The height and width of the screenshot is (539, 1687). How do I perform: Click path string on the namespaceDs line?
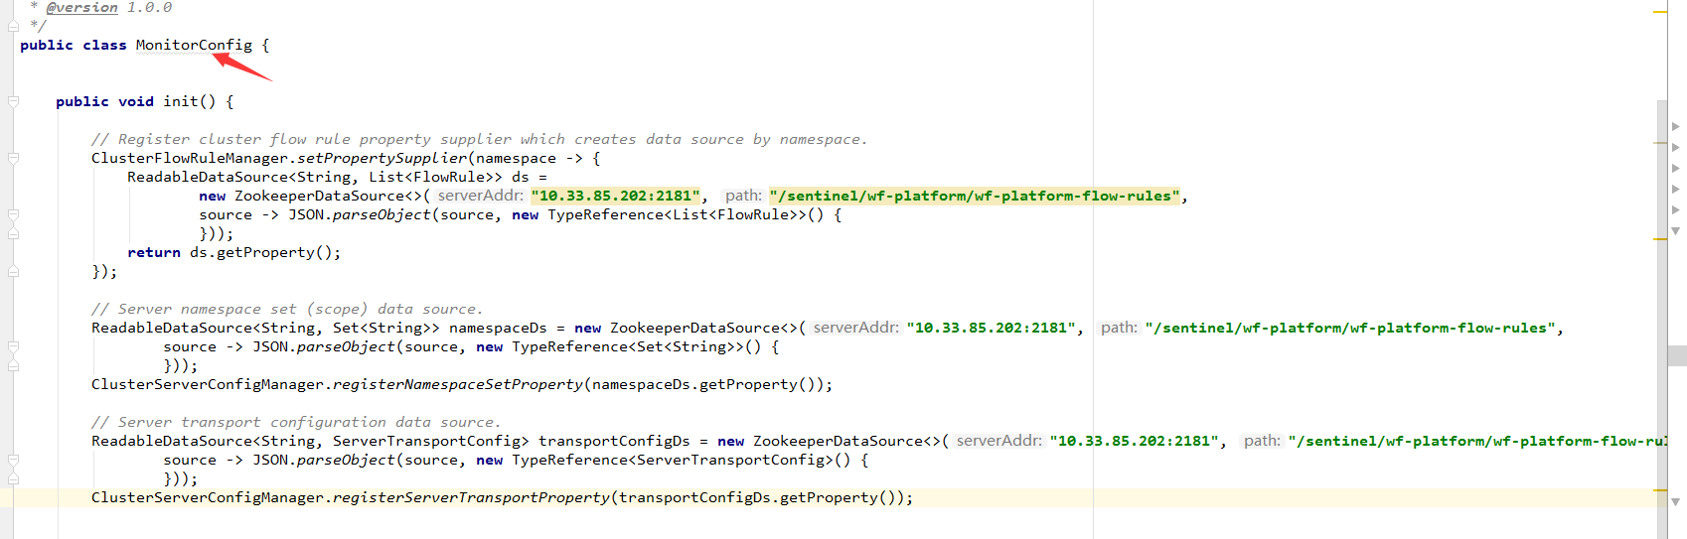click(1350, 328)
